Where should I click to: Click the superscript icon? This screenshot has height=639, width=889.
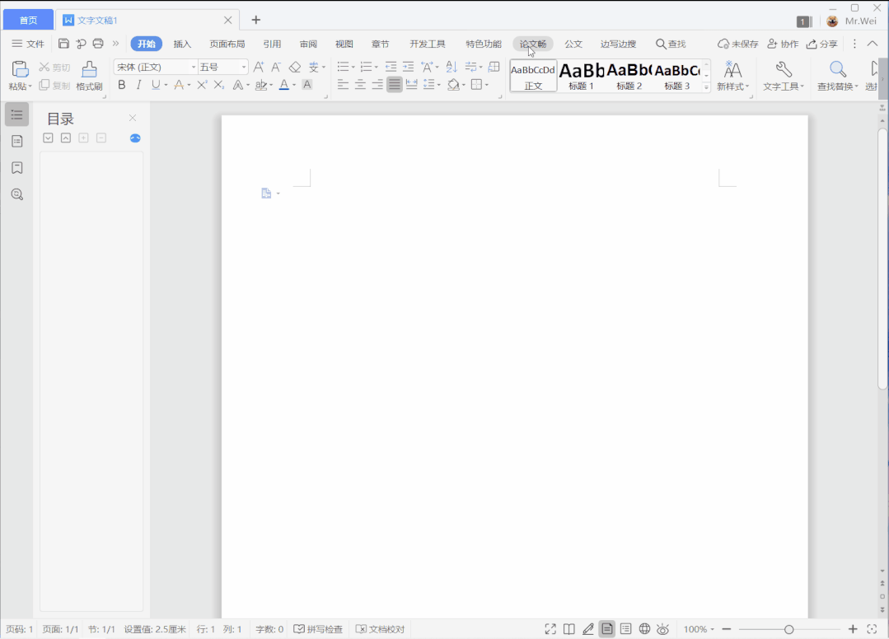(202, 85)
